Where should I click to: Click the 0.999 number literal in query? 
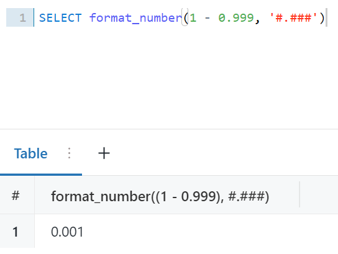click(x=236, y=17)
